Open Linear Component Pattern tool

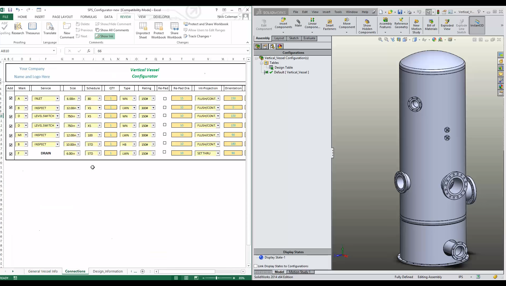pyautogui.click(x=312, y=23)
